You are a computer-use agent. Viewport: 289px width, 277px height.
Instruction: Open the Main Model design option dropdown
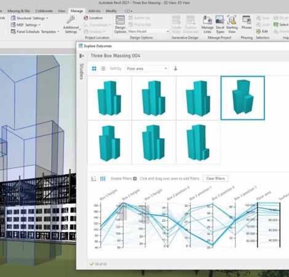(149, 31)
